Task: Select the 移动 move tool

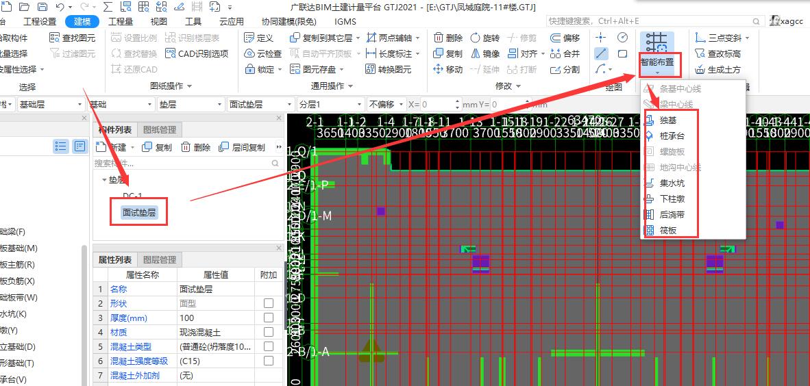Action: click(x=448, y=69)
